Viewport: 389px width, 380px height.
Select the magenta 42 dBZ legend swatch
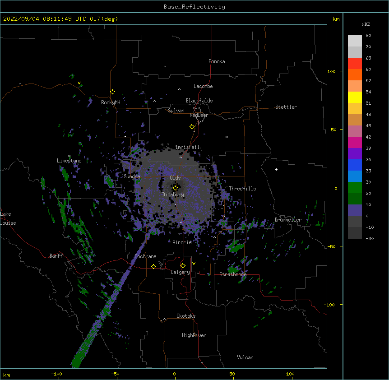(355, 142)
